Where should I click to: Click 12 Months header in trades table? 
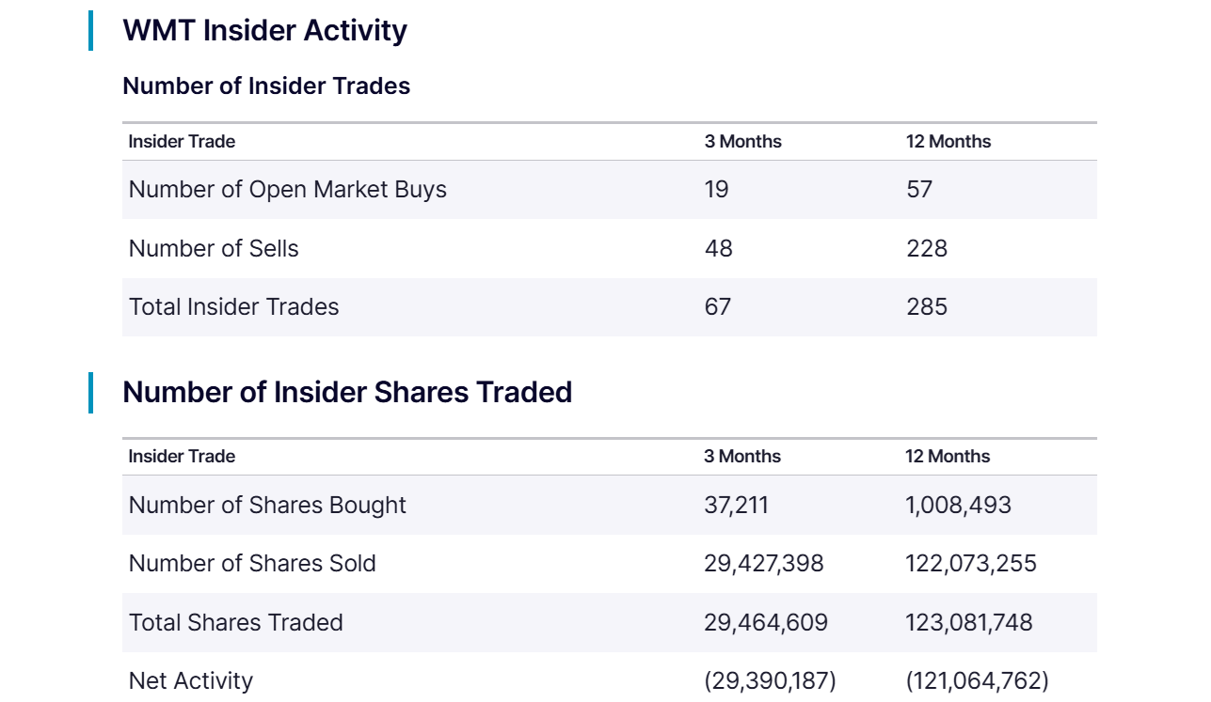pos(948,142)
